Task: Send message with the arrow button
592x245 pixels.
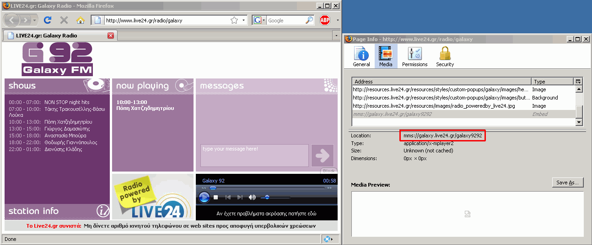Action: pos(323,156)
